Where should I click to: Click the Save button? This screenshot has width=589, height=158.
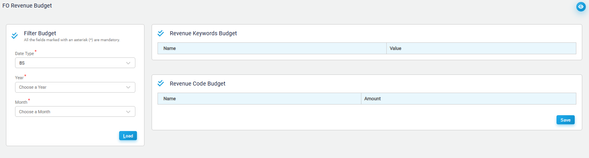tap(566, 120)
